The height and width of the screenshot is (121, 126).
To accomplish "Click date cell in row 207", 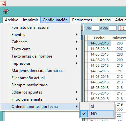I will [99, 49].
